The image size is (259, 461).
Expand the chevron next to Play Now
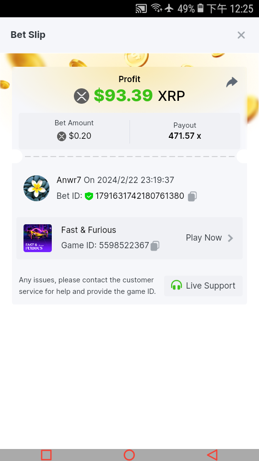(231, 238)
